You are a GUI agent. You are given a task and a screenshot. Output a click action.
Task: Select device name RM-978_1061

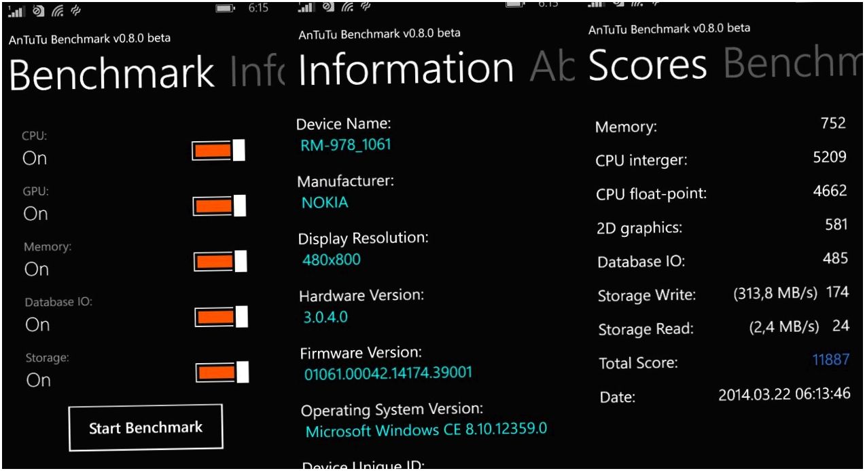coord(346,145)
